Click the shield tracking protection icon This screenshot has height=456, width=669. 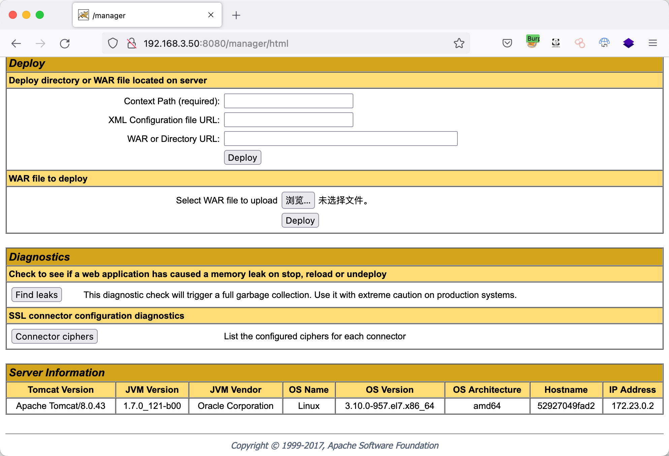tap(113, 43)
